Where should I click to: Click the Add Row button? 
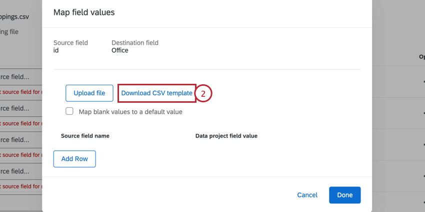tap(74, 159)
